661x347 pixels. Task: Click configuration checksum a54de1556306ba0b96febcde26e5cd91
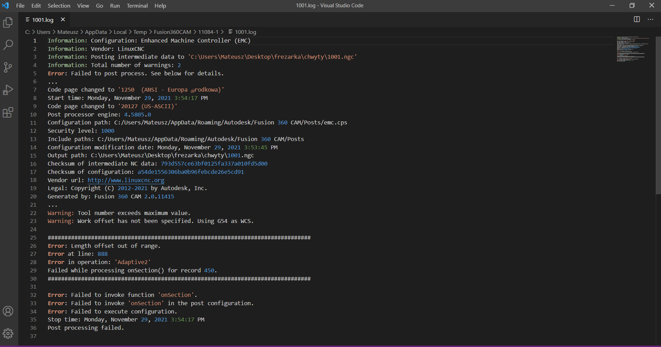191,172
